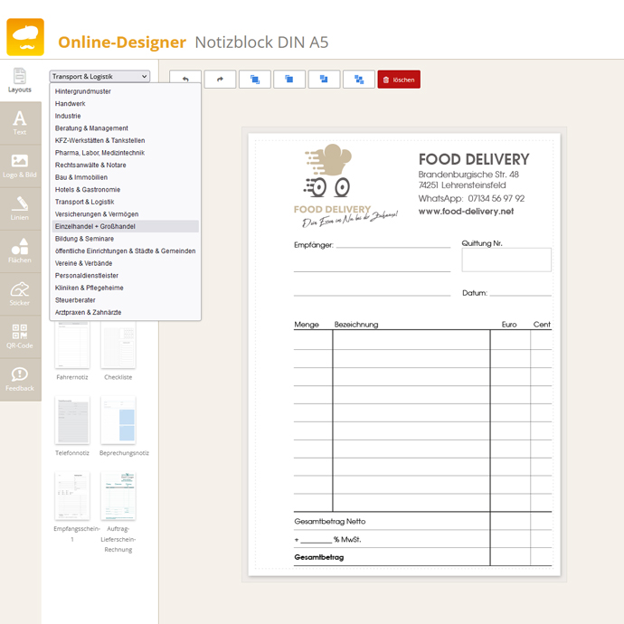Pick Handwerk from the category list

[x=71, y=104]
